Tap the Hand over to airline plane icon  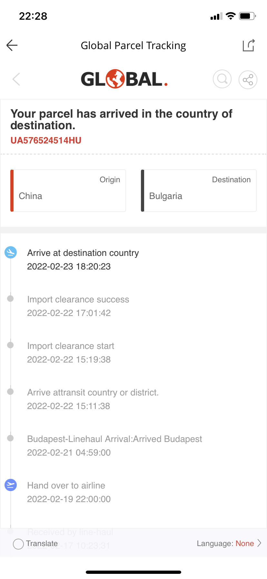11,485
